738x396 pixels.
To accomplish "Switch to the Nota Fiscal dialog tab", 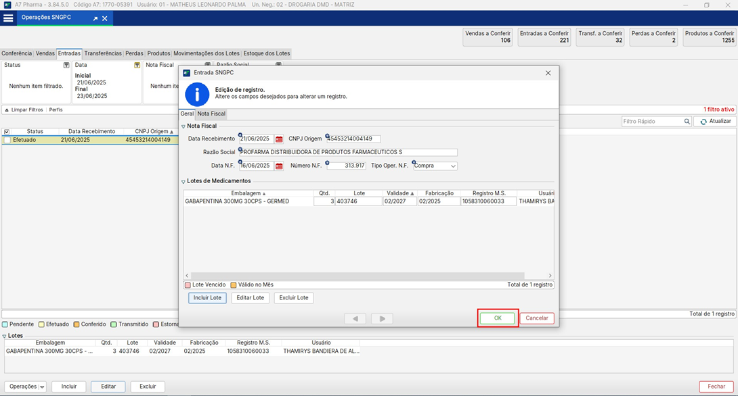I will click(211, 114).
